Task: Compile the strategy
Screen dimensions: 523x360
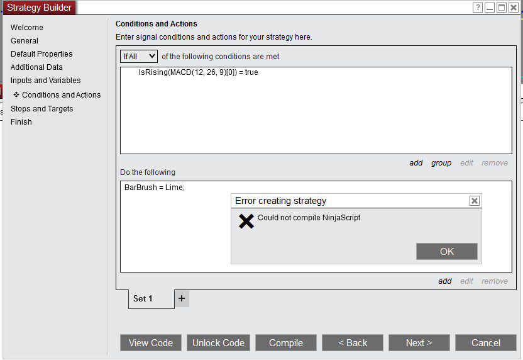Action: [286, 343]
